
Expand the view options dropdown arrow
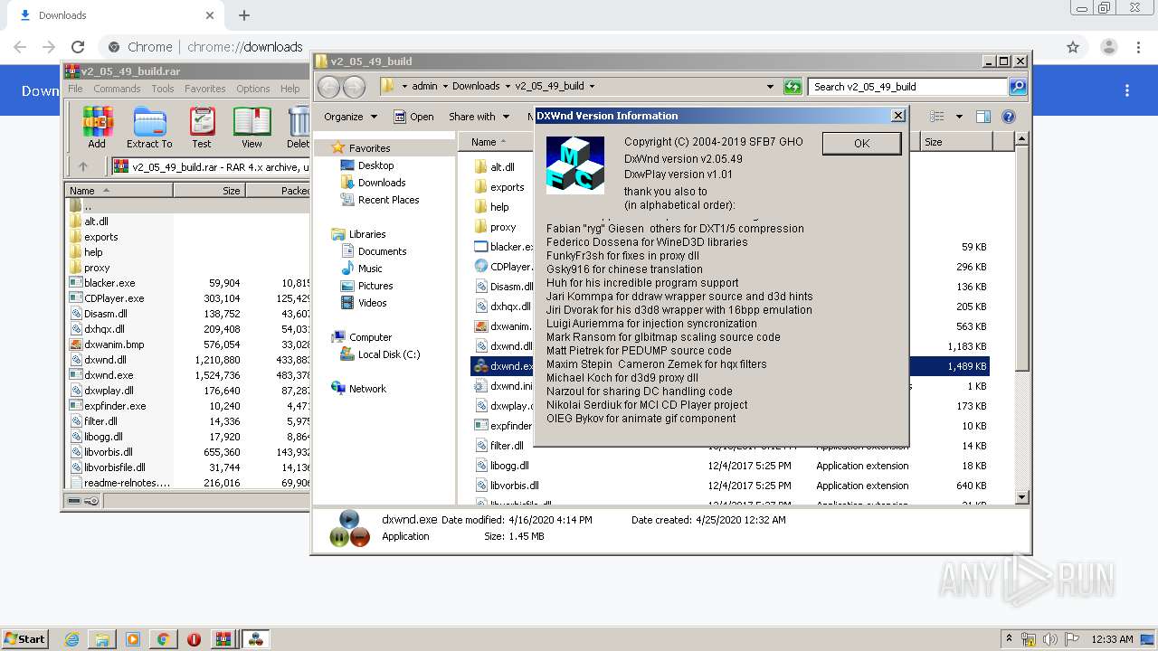point(959,117)
